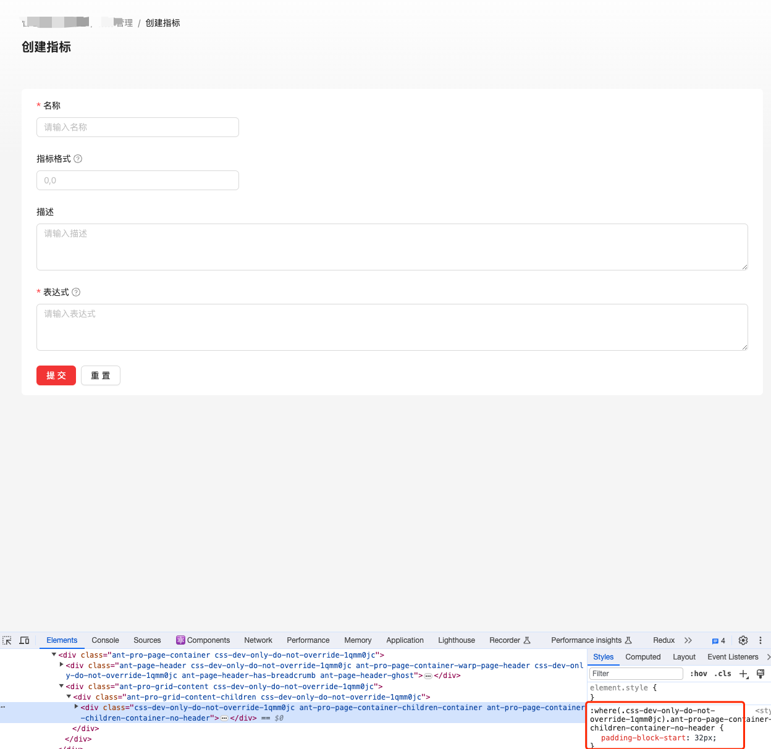Expand the highlighted children-container div node
Viewport: 771px width, 749px height.
click(x=76, y=706)
